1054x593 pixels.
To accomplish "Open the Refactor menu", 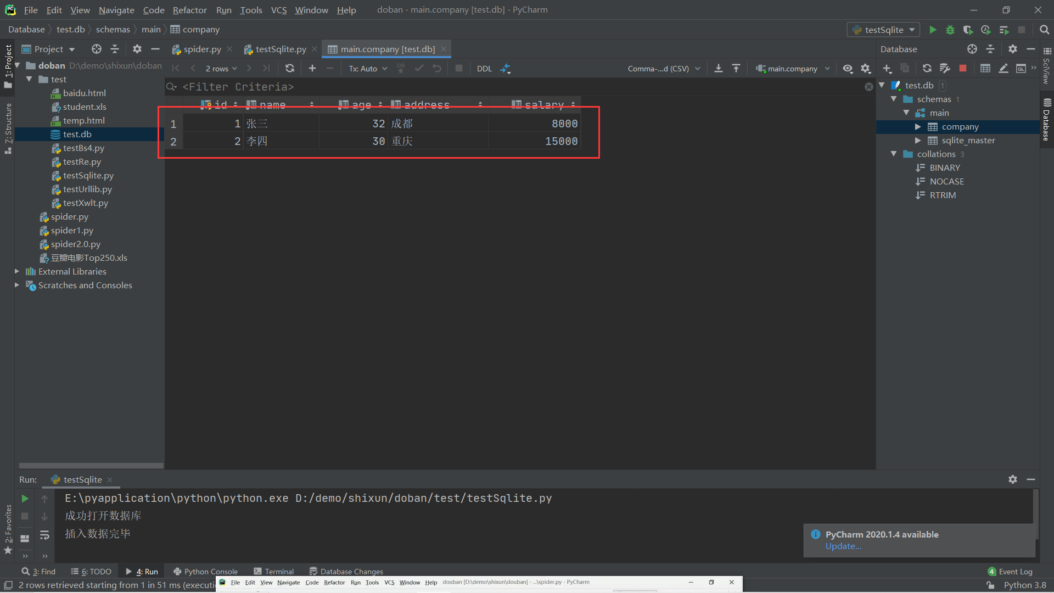I will (189, 10).
